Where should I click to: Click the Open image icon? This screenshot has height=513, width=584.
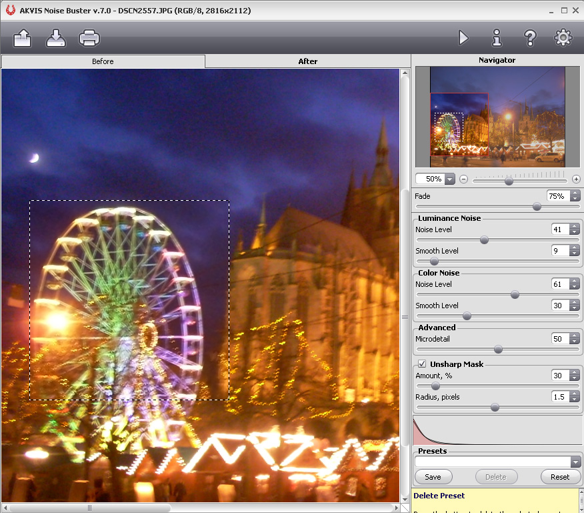[23, 38]
